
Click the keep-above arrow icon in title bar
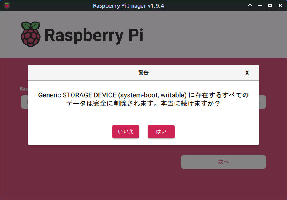pyautogui.click(x=250, y=5)
